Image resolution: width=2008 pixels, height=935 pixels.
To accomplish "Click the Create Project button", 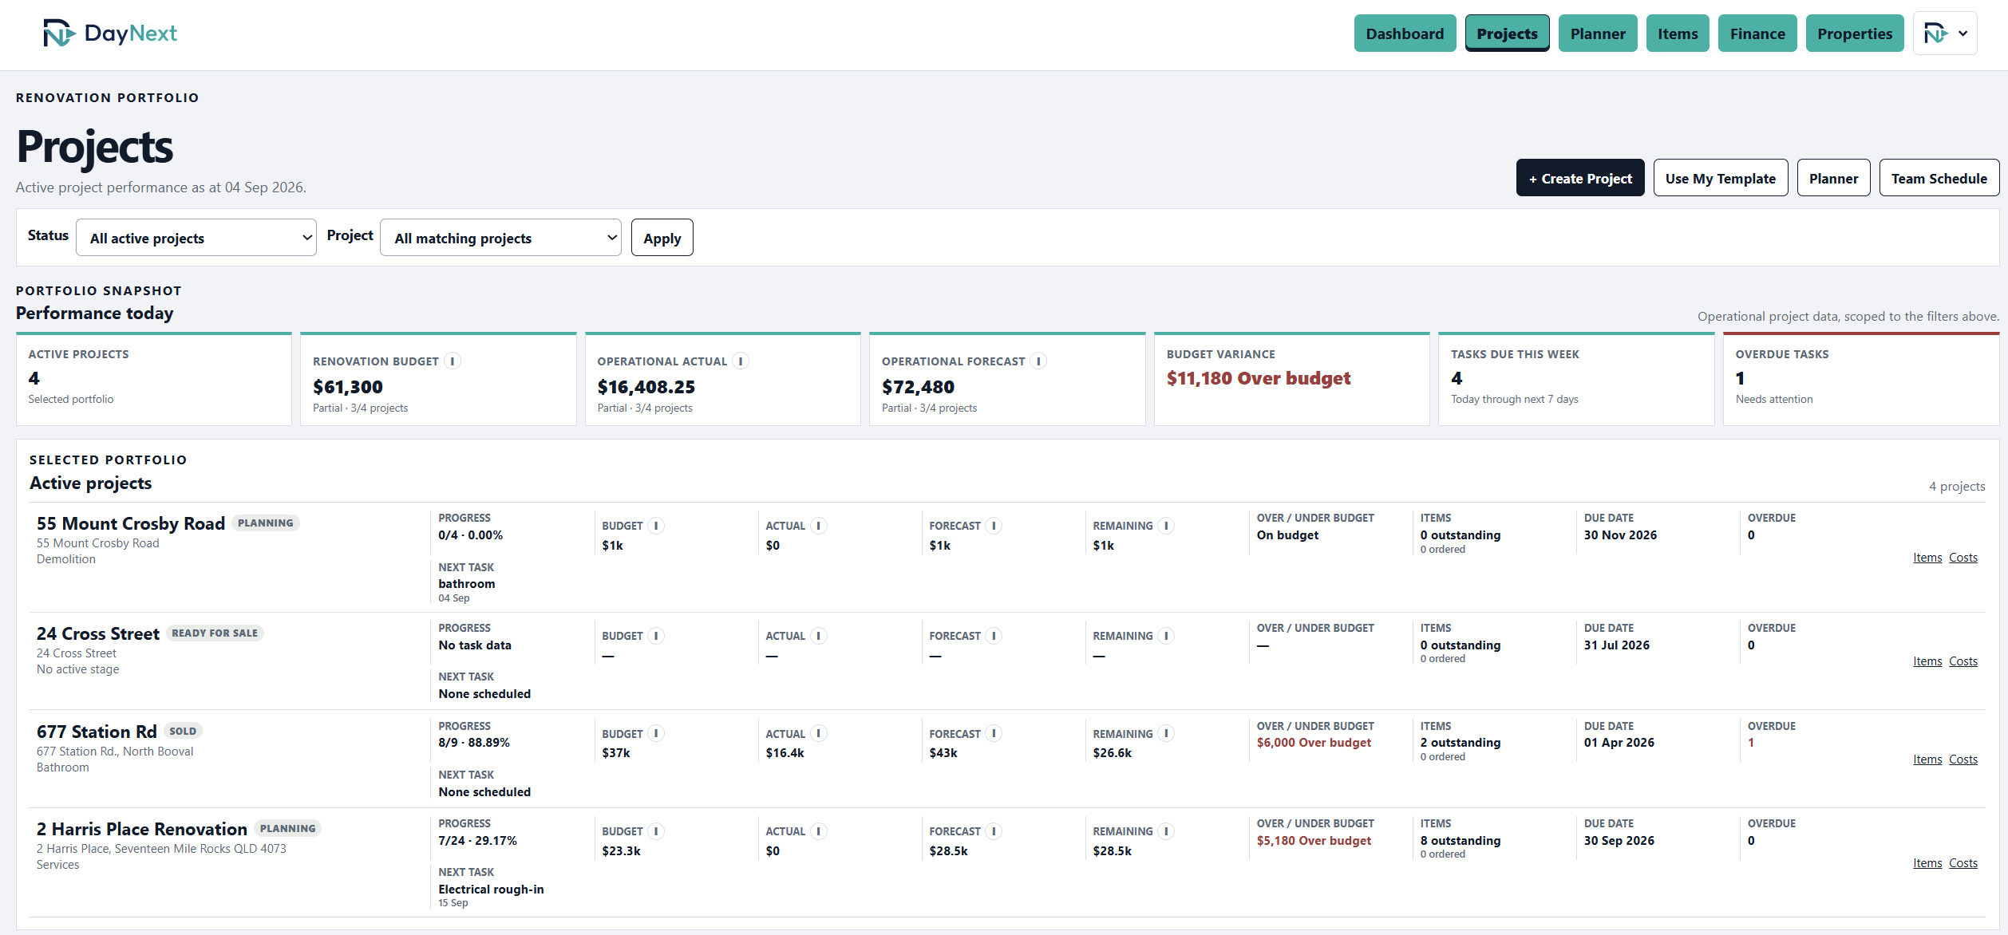I will coord(1580,178).
